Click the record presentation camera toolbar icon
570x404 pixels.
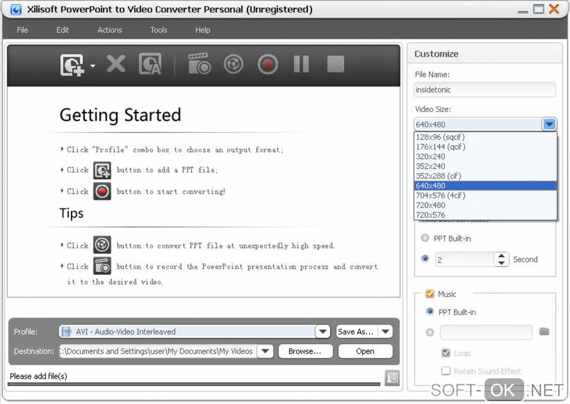pyautogui.click(x=199, y=64)
